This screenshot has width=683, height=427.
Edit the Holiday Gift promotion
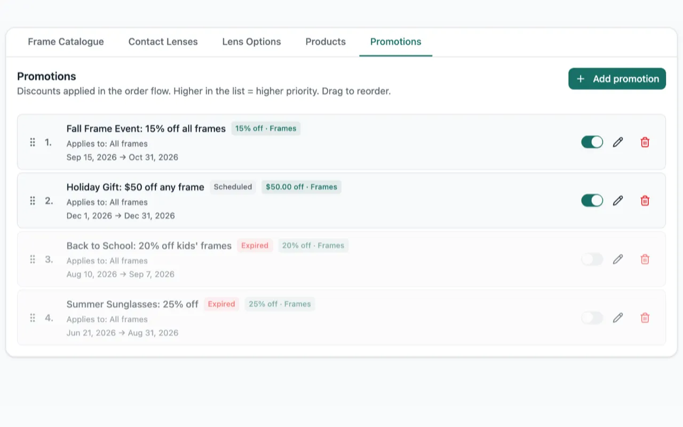[x=618, y=201]
